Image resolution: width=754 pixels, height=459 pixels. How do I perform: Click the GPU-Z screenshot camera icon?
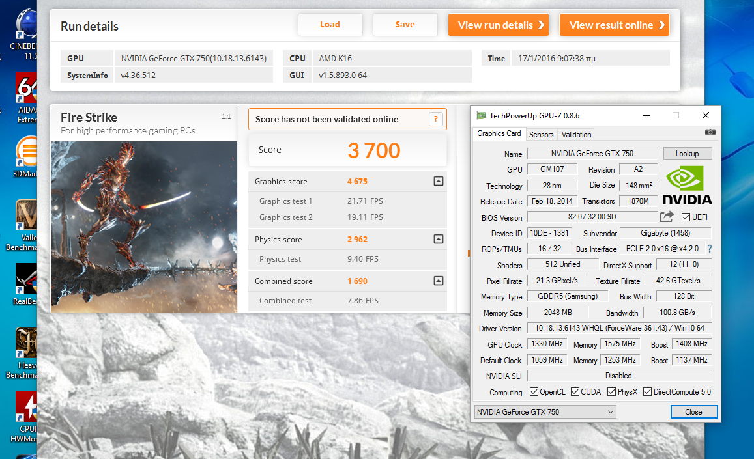click(710, 132)
